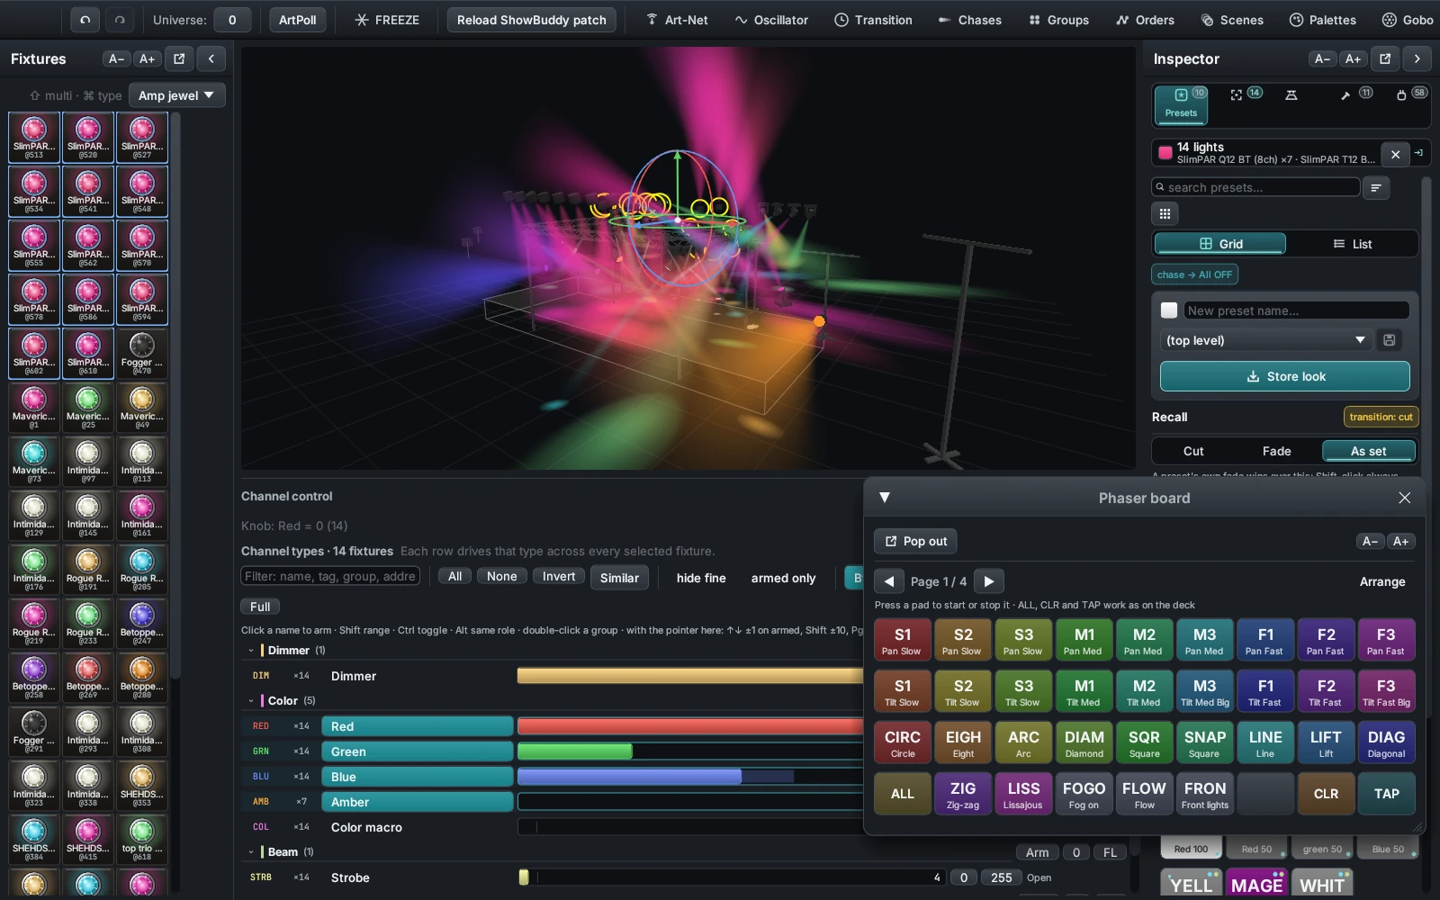Collapse the Color channel group
Viewport: 1440px width, 900px height.
click(x=251, y=700)
